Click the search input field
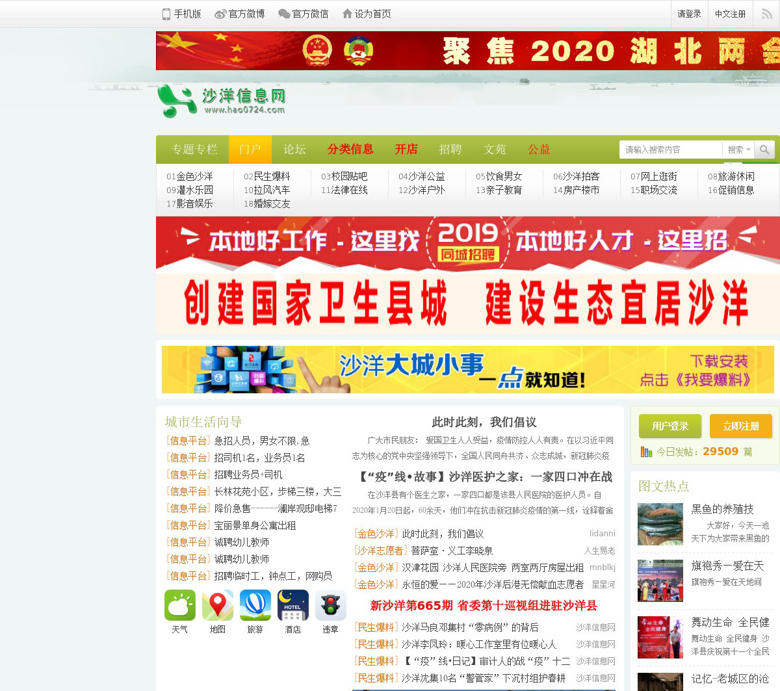Viewport: 780px width, 691px height. [x=671, y=150]
